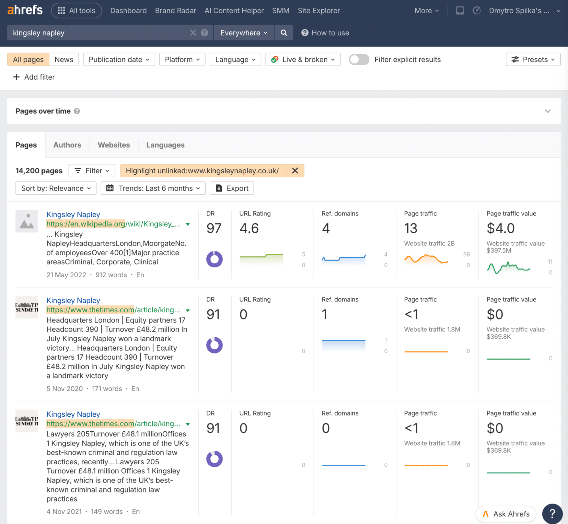Click the Export button
568x524 pixels.
pos(232,188)
